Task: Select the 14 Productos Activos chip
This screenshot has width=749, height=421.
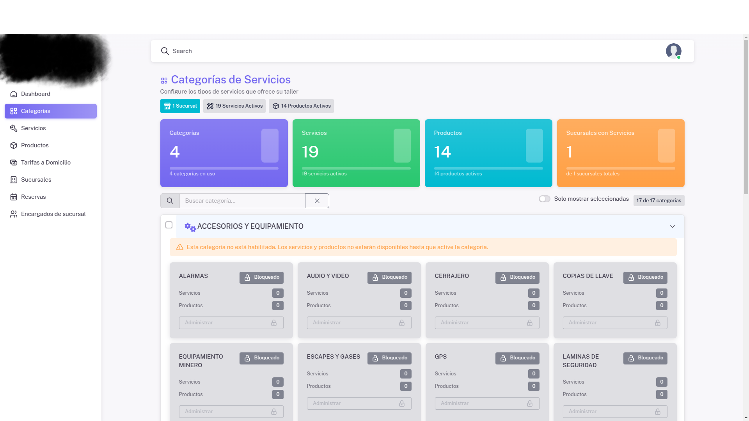Action: [301, 106]
